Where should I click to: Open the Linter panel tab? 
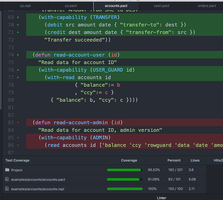click(161, 198)
